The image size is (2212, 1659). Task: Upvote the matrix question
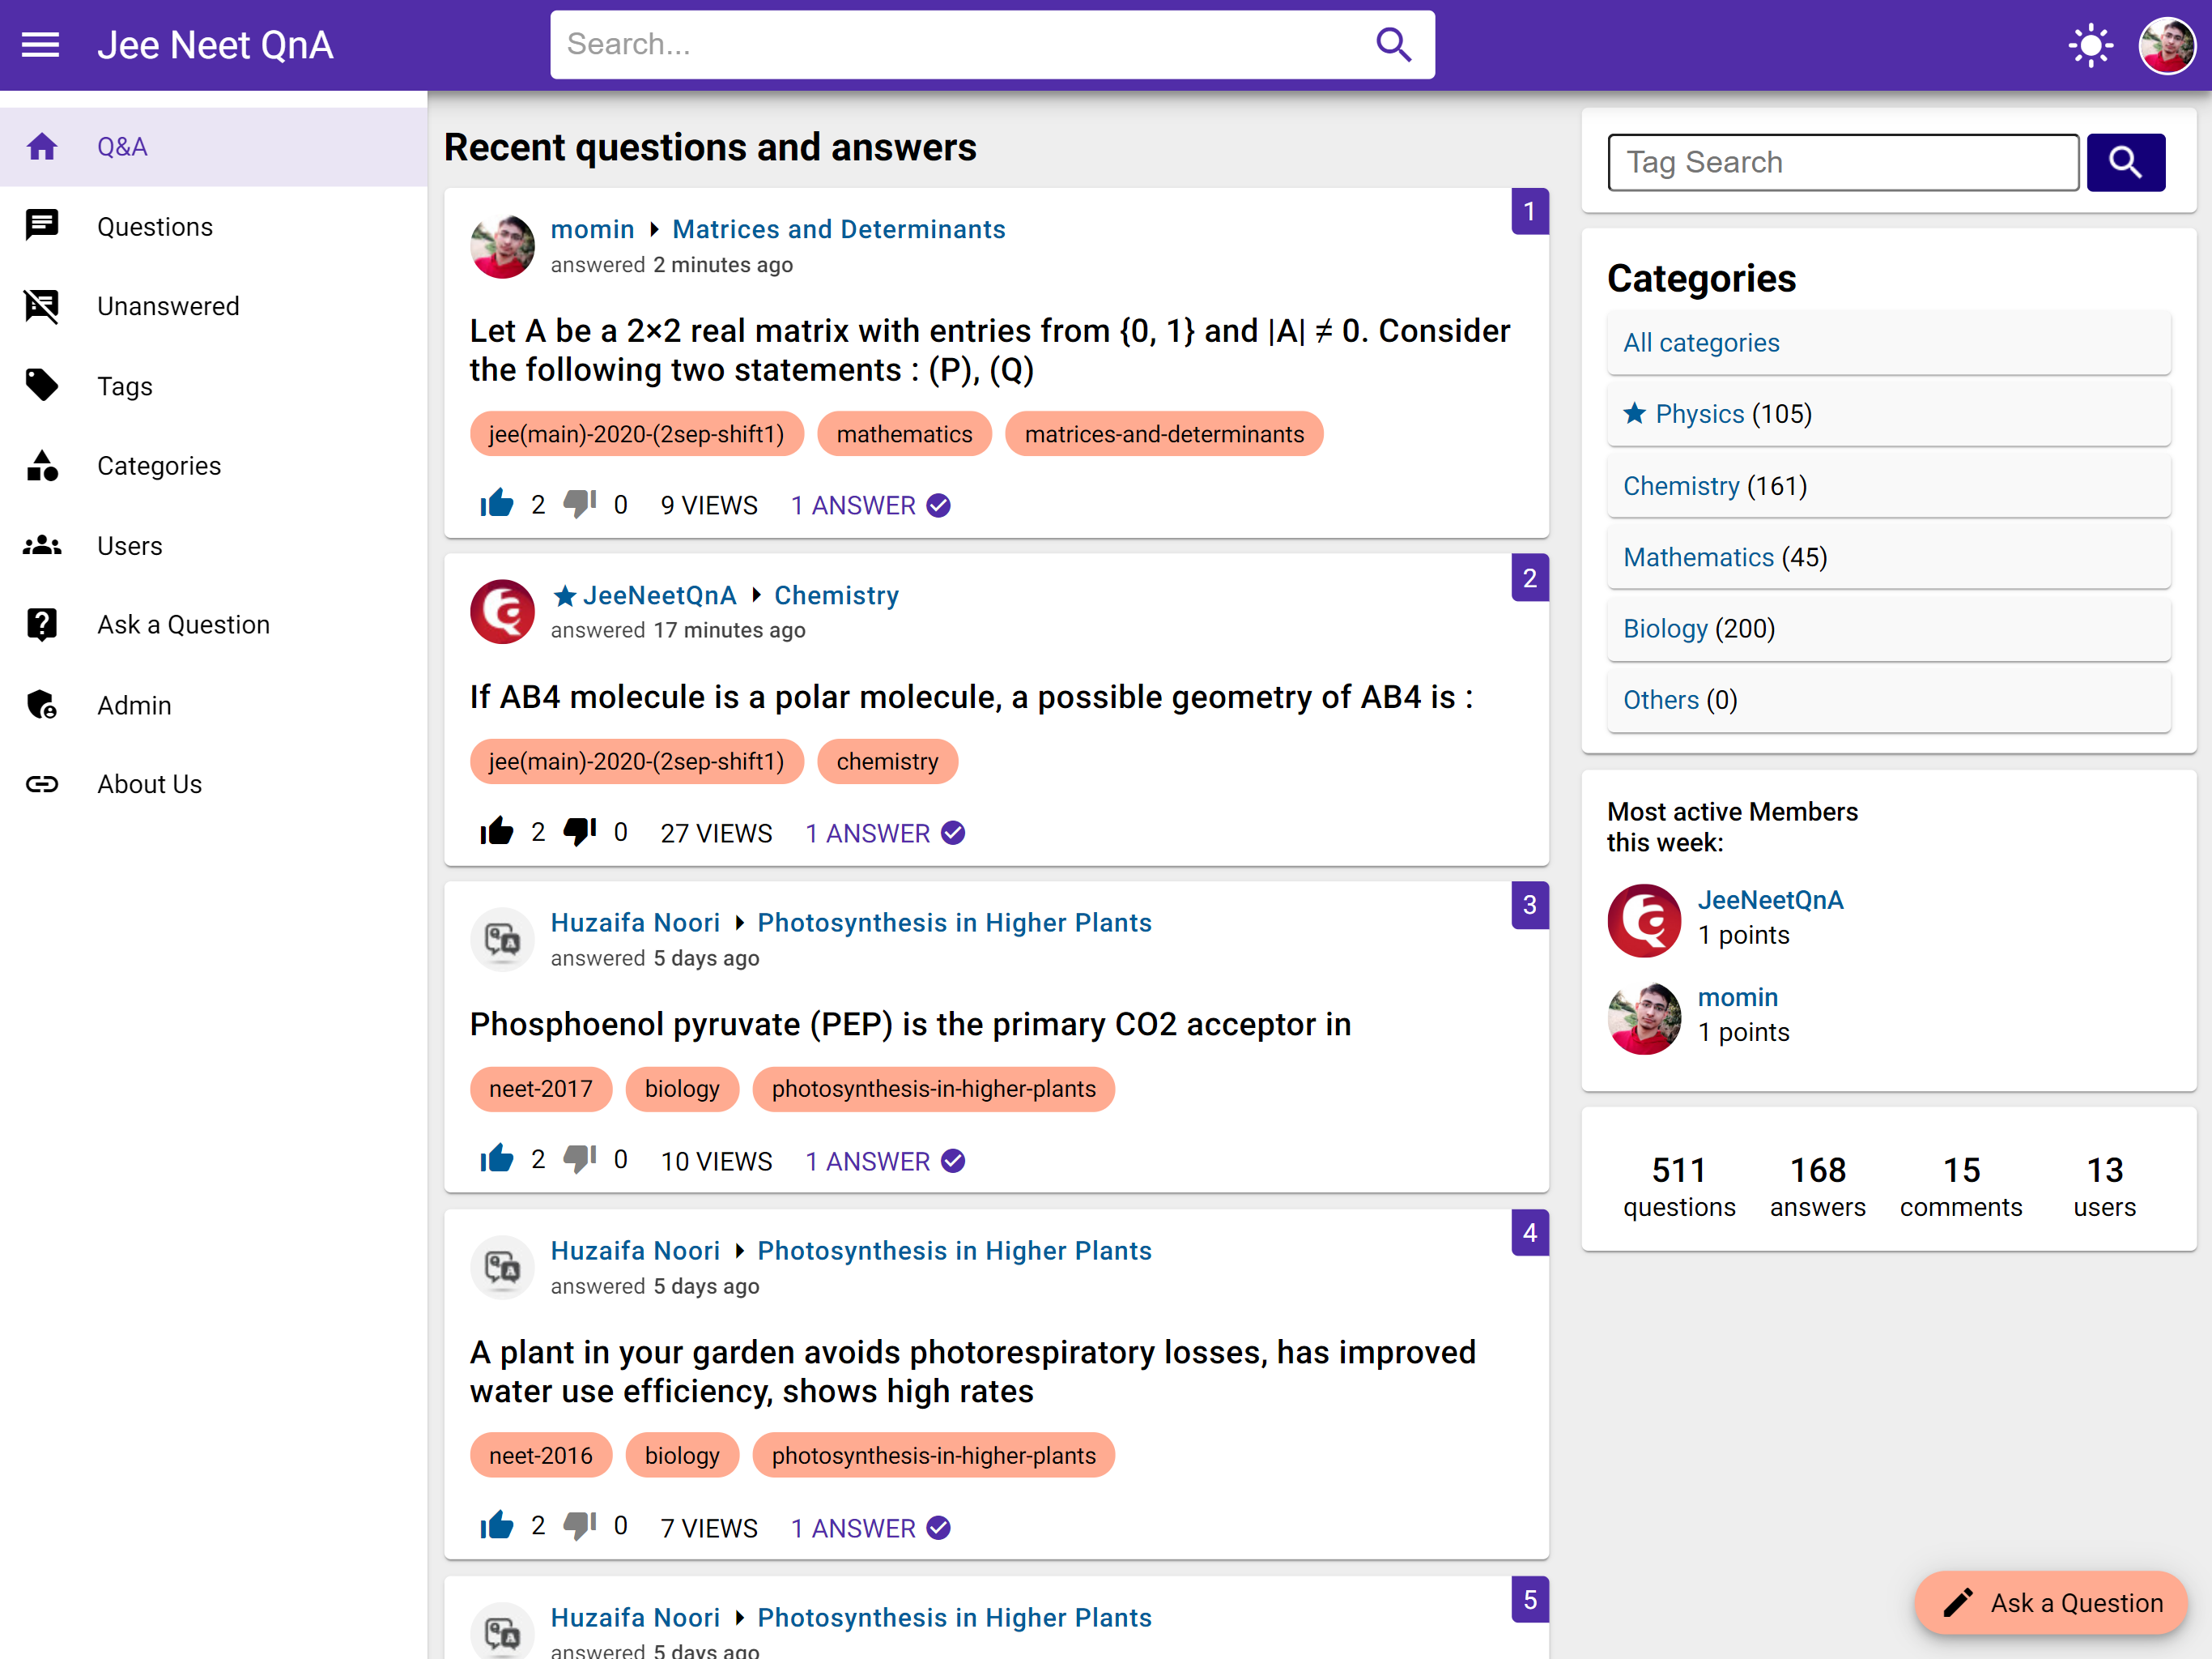(x=496, y=505)
